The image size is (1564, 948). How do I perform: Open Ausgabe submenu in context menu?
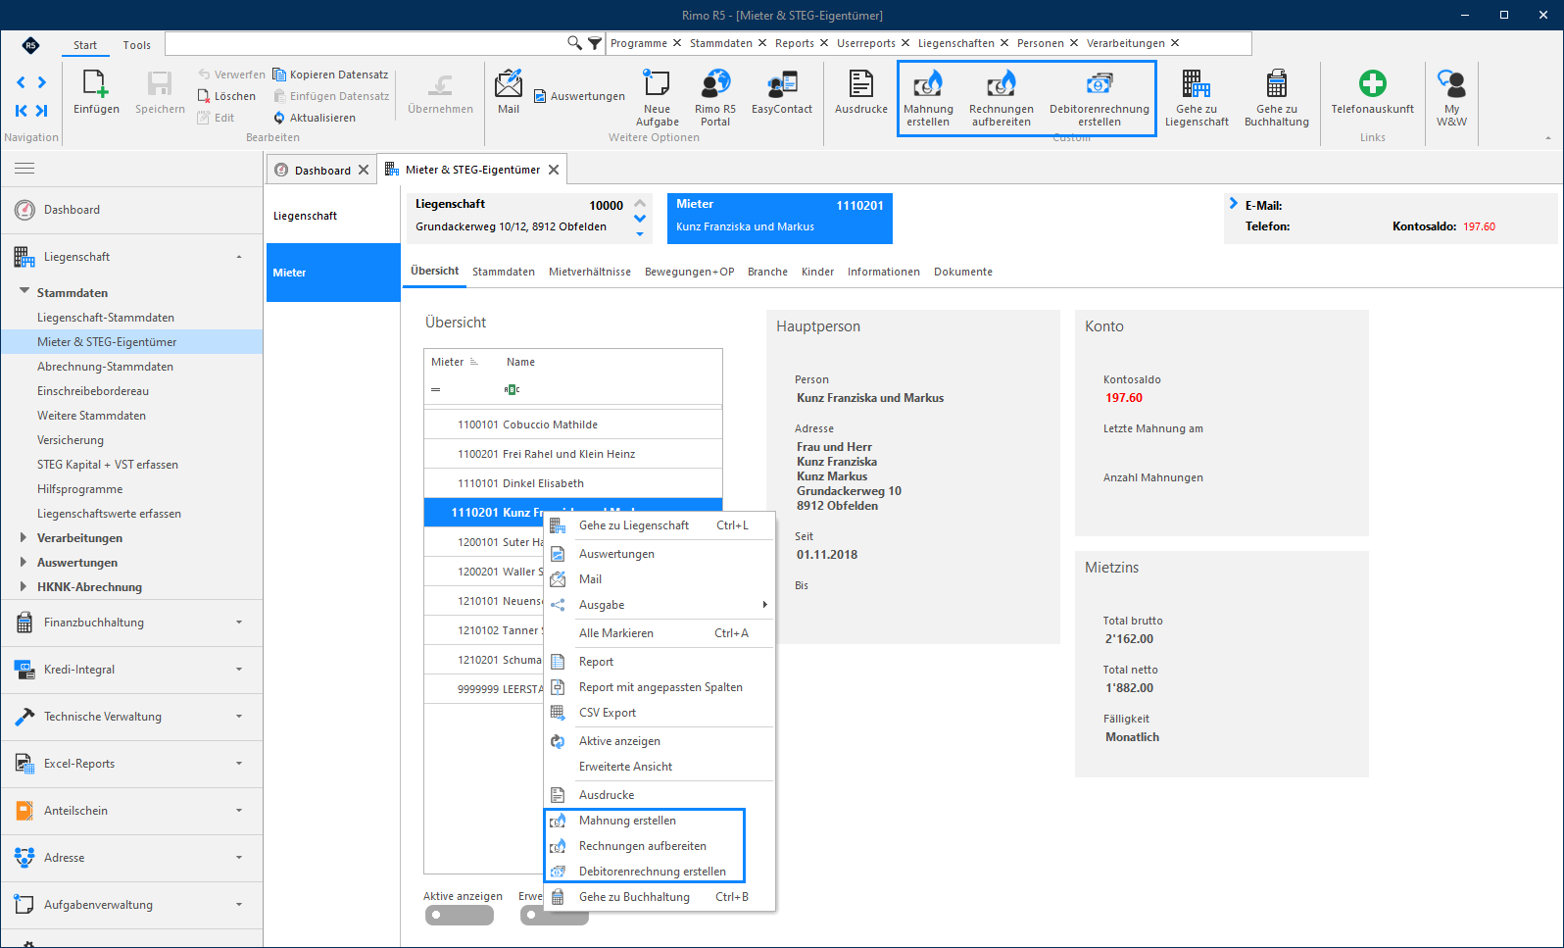click(659, 605)
